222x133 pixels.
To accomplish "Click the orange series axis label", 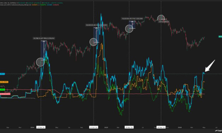I will (4, 82).
